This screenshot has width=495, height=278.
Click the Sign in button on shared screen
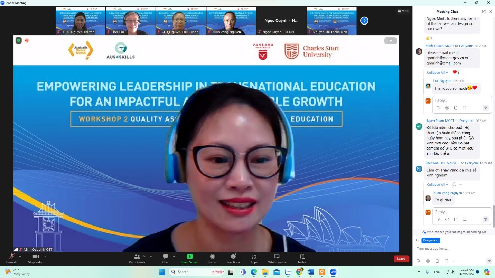click(x=390, y=41)
